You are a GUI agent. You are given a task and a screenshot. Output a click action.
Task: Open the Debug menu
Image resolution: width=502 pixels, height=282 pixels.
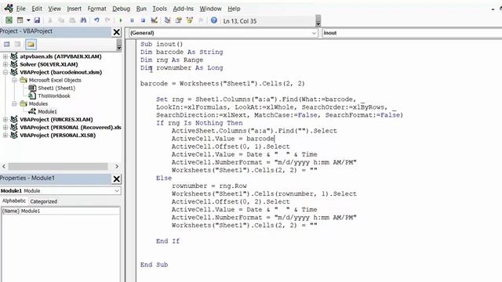121,9
